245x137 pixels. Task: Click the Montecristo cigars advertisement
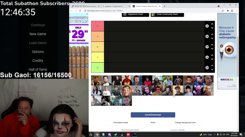(x=79, y=46)
